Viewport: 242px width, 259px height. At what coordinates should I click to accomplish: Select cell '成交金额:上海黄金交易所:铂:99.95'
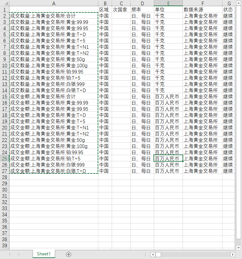[x=54, y=152]
